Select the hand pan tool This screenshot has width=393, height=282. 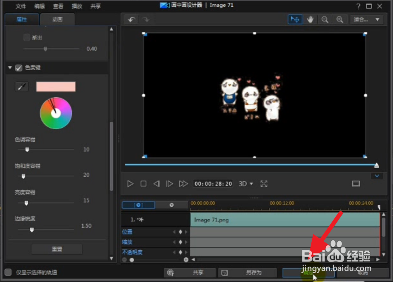pos(310,19)
